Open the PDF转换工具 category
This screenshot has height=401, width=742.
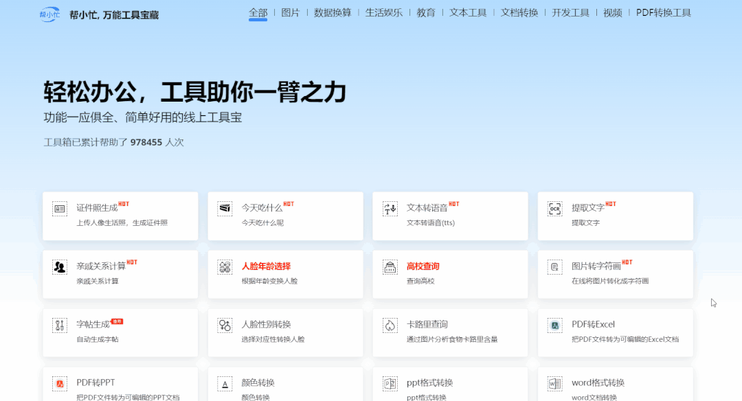(665, 12)
